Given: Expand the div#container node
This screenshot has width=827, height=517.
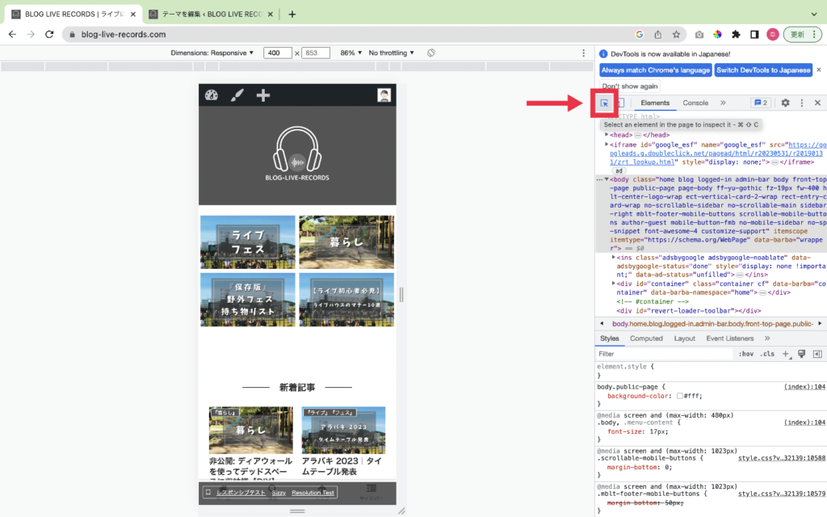Looking at the screenshot, I should click(x=614, y=284).
